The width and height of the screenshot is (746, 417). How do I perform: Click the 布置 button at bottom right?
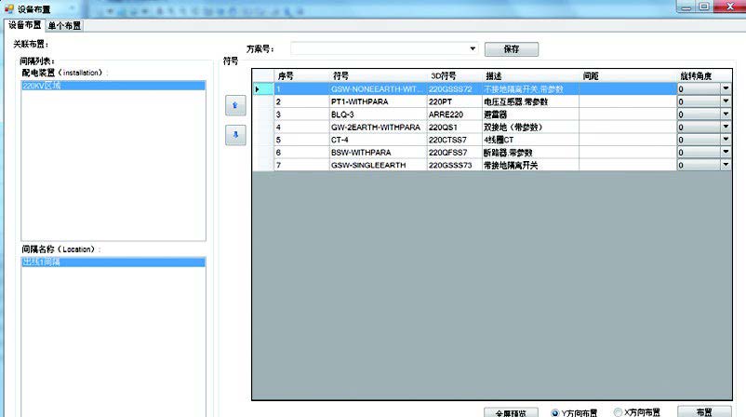701,411
